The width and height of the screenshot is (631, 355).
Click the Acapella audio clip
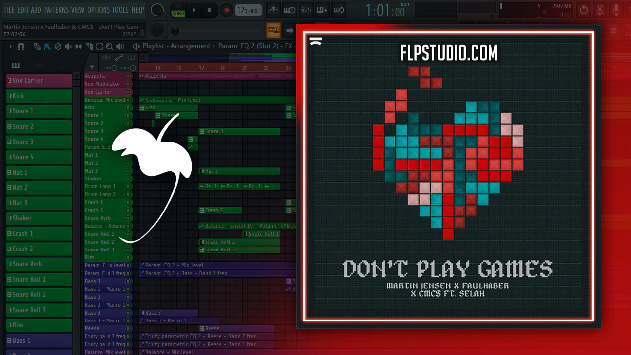[x=217, y=76]
